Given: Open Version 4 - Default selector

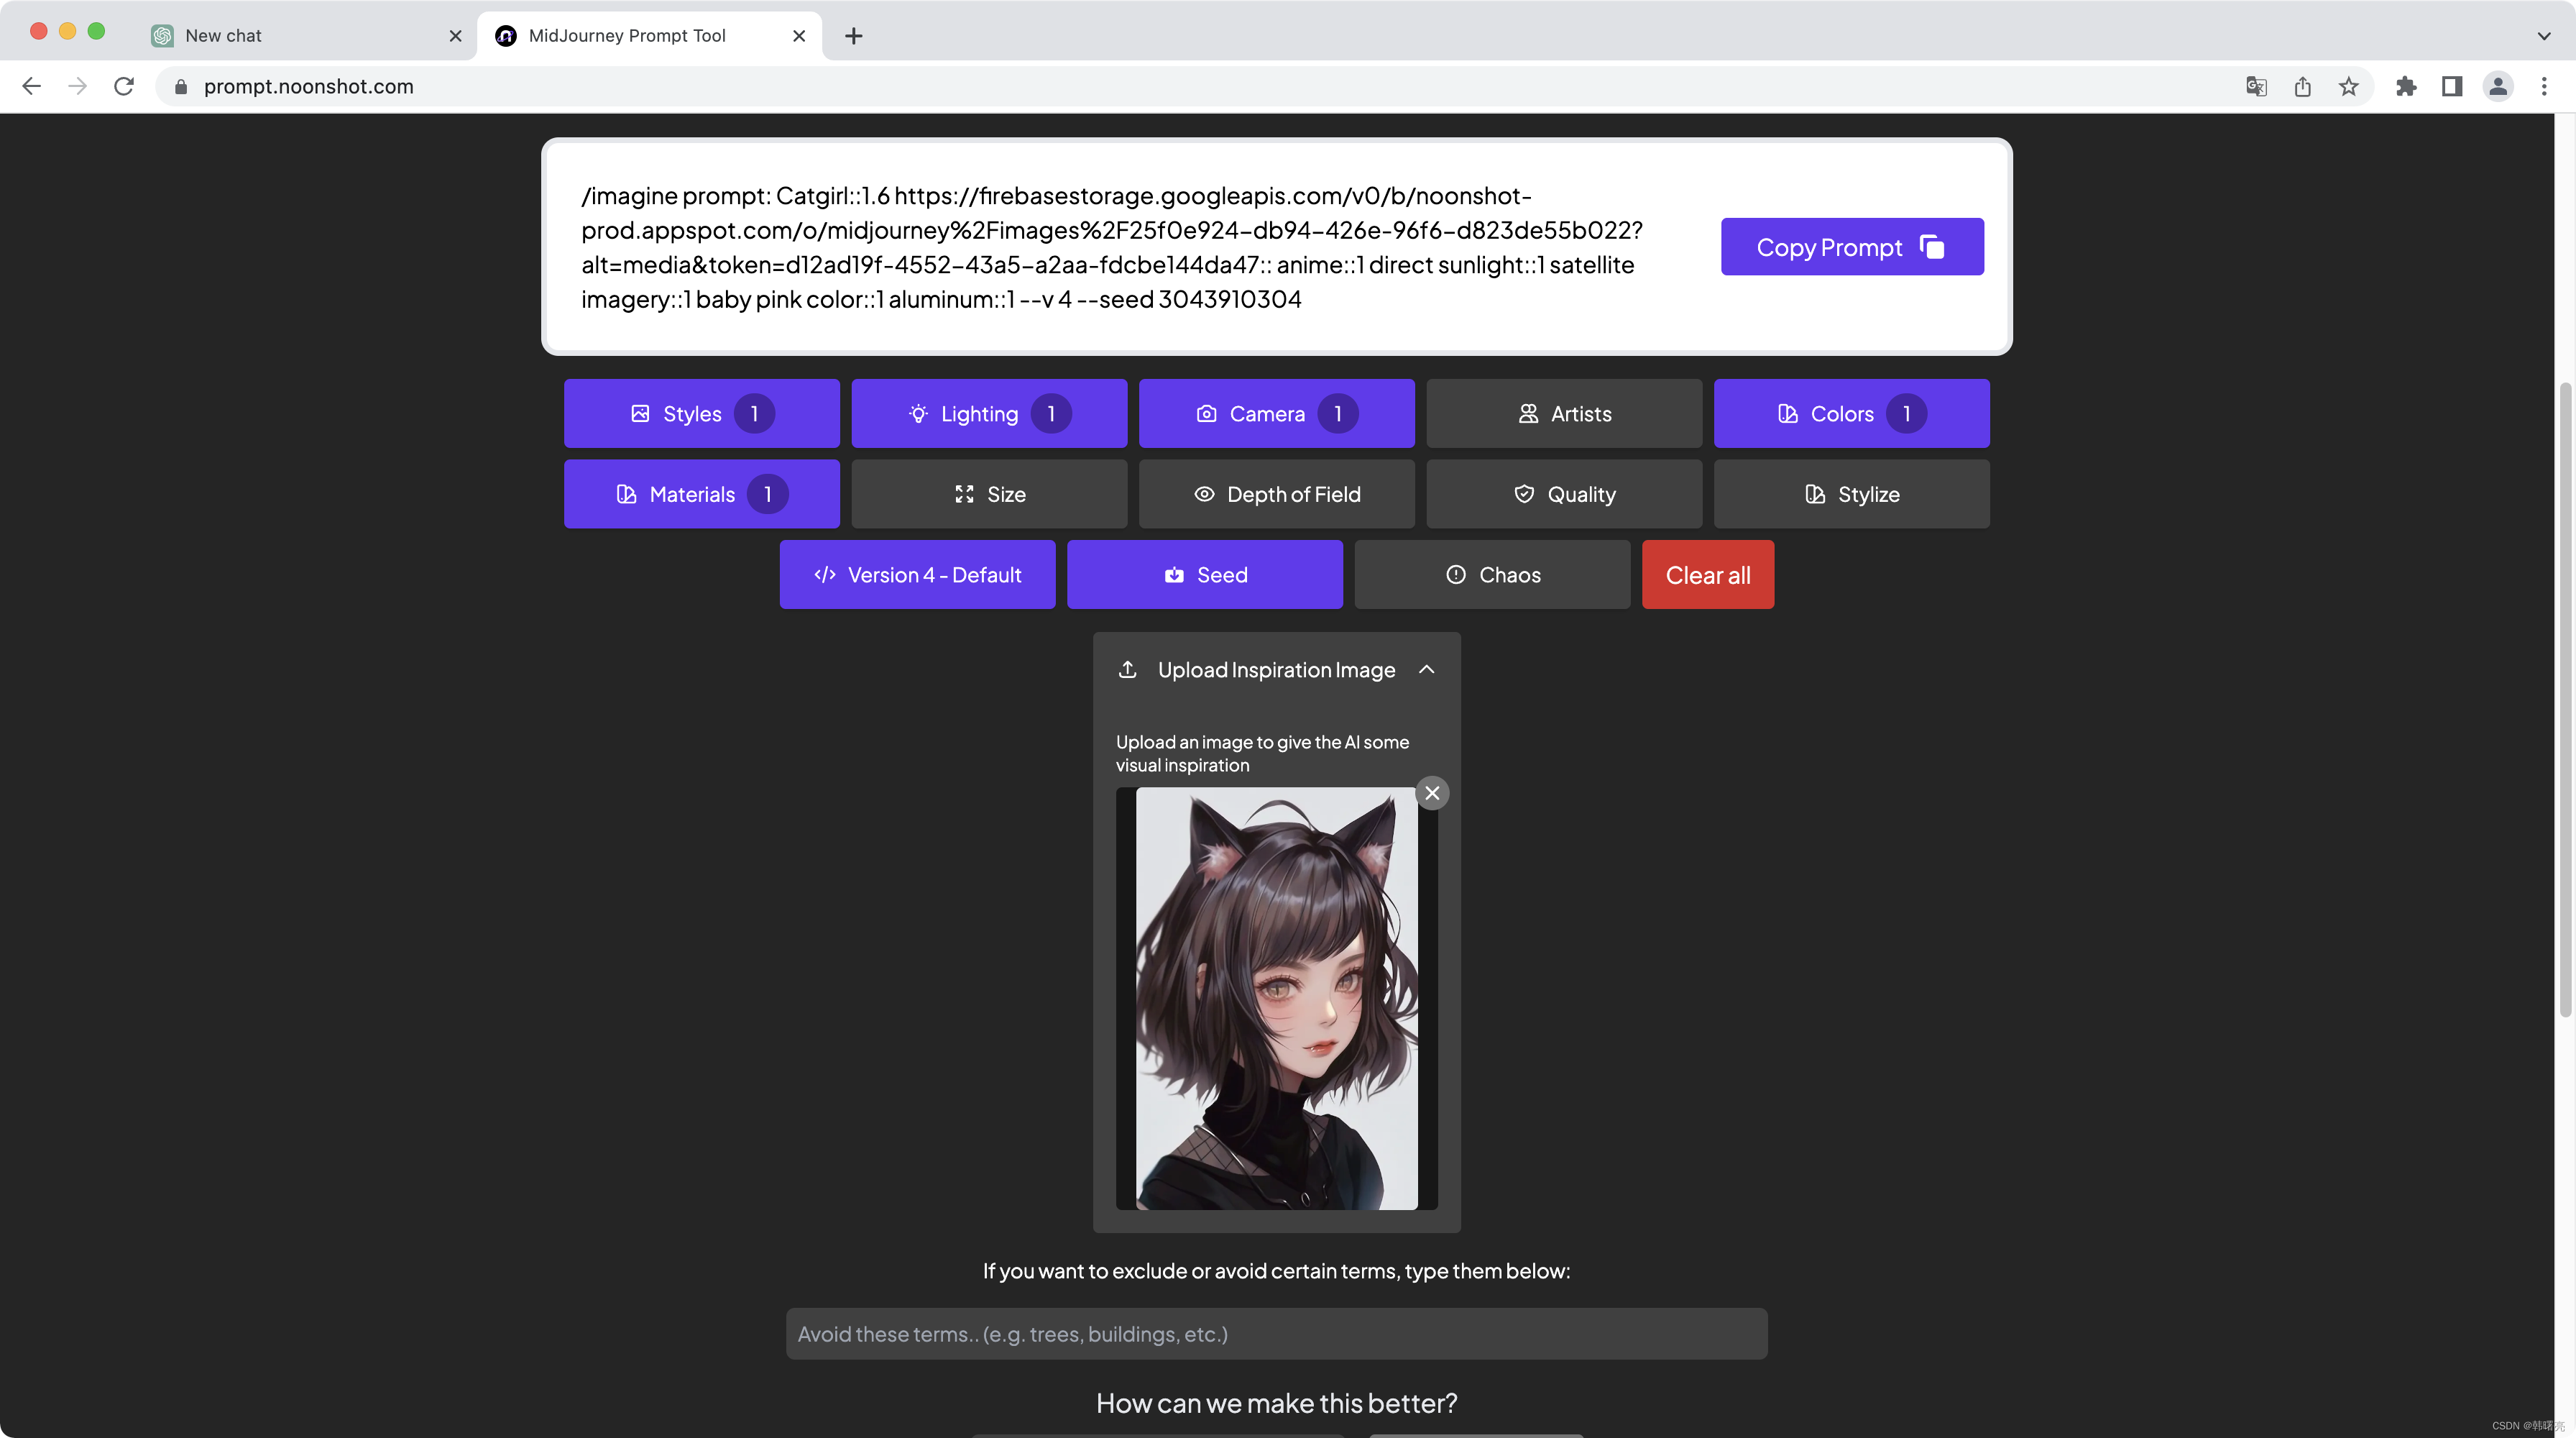Looking at the screenshot, I should tap(917, 575).
